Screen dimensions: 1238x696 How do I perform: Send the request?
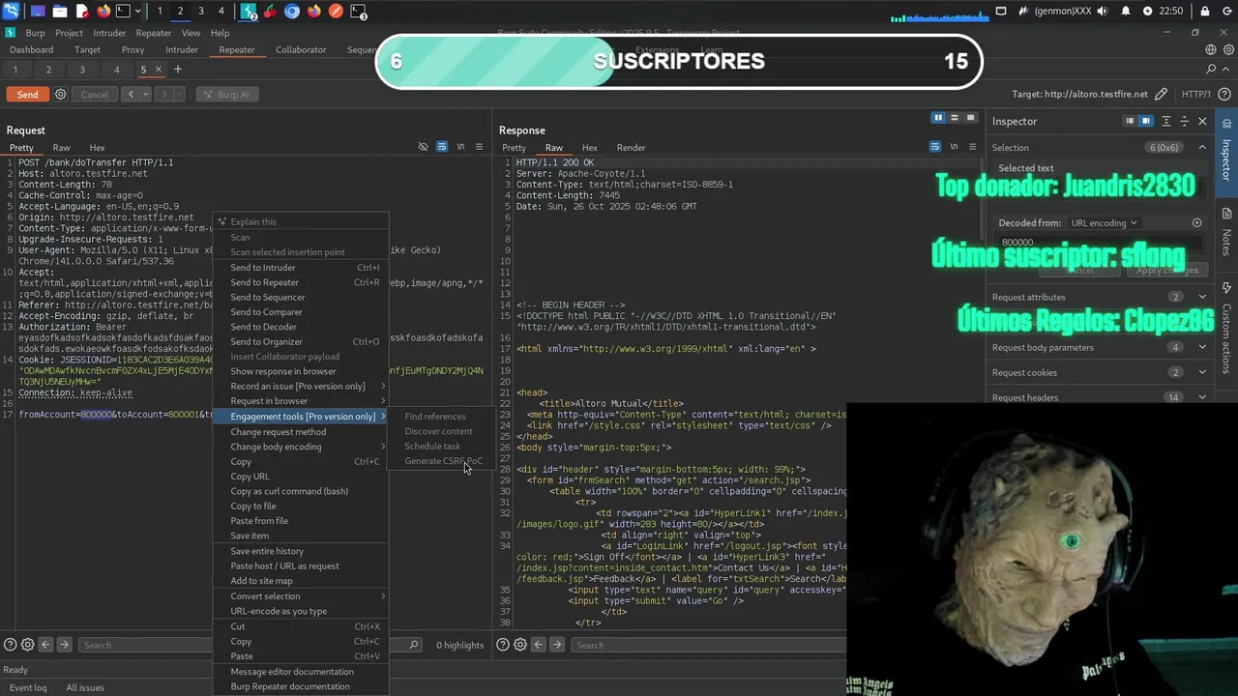tap(27, 95)
